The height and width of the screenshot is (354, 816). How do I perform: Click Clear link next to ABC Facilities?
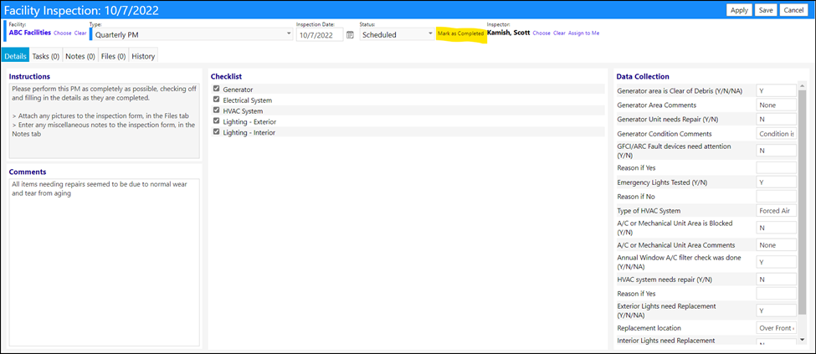point(80,33)
